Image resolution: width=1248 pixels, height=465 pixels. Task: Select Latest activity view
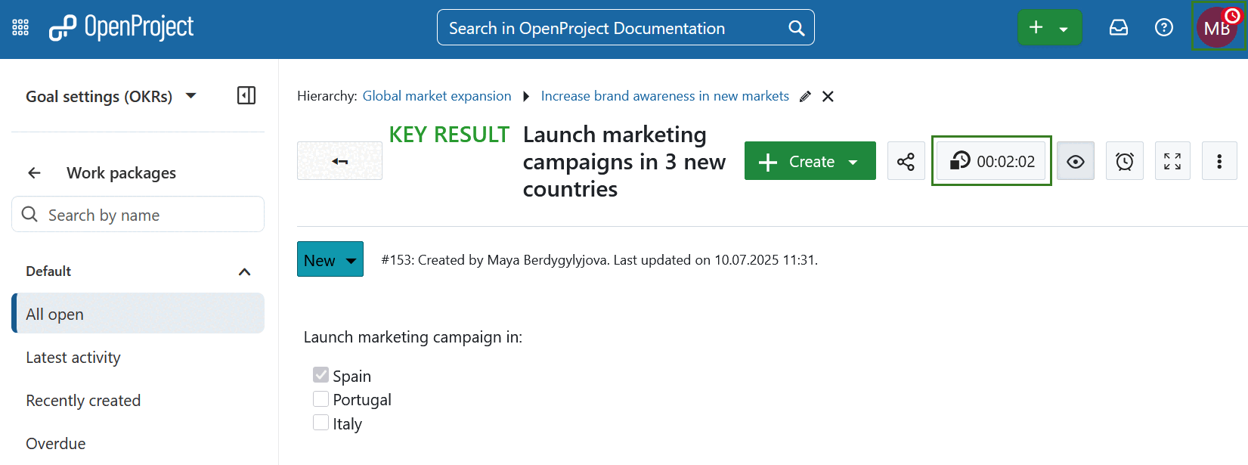coord(73,358)
